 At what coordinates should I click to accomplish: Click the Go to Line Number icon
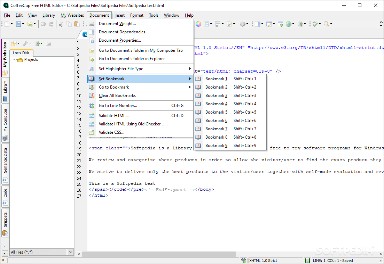(x=92, y=106)
